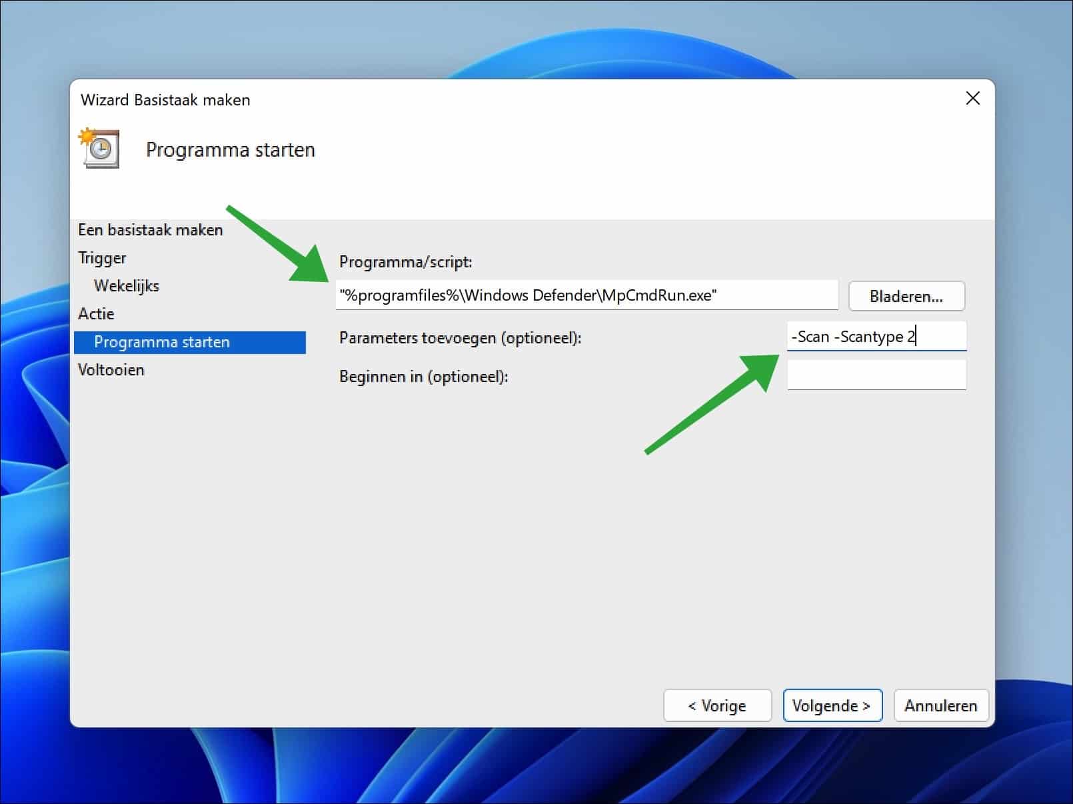
Task: Select Een basistaak maken in the sidebar
Action: [151, 229]
